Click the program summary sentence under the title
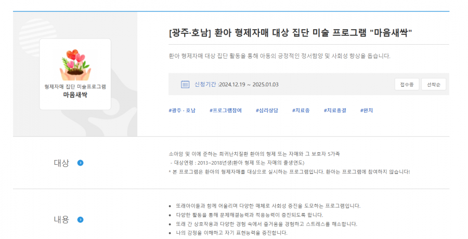468x239 pixels. (x=279, y=56)
